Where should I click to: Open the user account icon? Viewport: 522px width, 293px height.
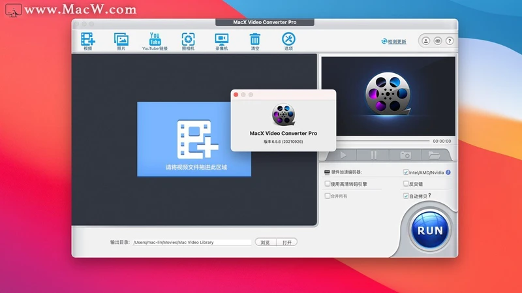pos(426,41)
